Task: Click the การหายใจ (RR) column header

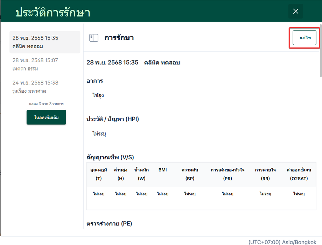Action: click(x=265, y=174)
